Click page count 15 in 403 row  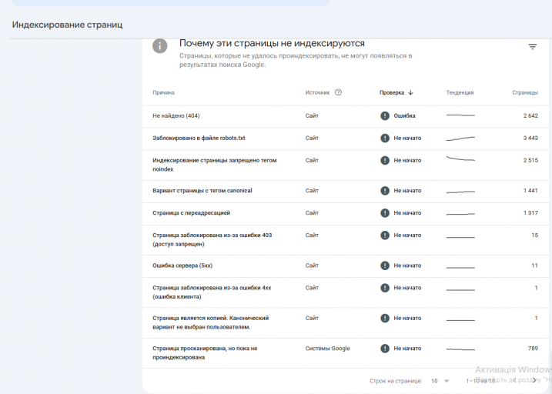535,235
